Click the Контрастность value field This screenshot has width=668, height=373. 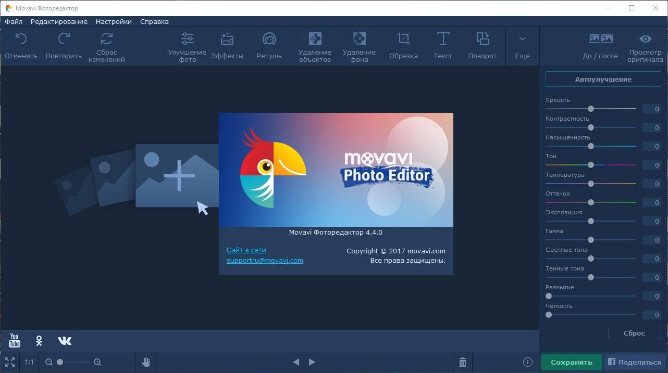click(x=651, y=127)
